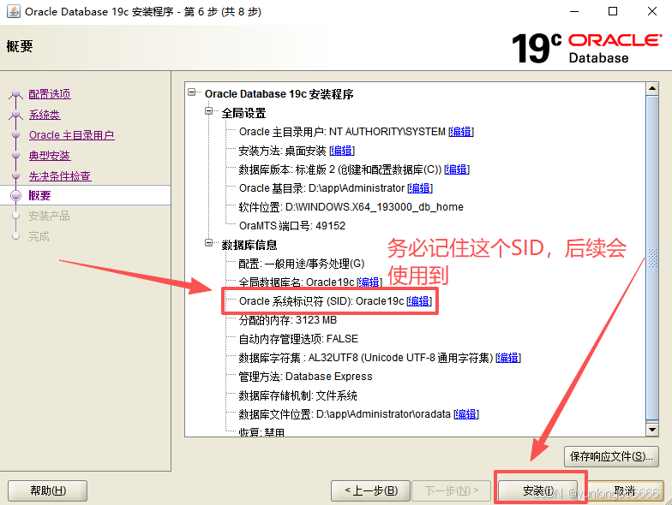
Task: Click the 19c Oracle Database logo
Action: (x=587, y=48)
